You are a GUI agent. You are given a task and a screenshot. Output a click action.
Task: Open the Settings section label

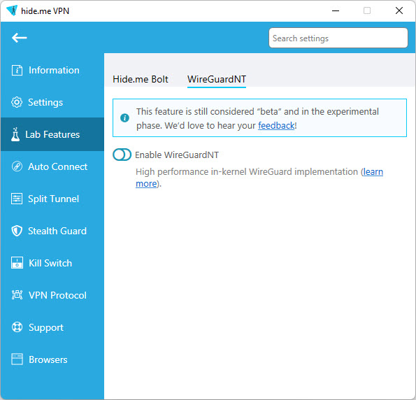45,103
